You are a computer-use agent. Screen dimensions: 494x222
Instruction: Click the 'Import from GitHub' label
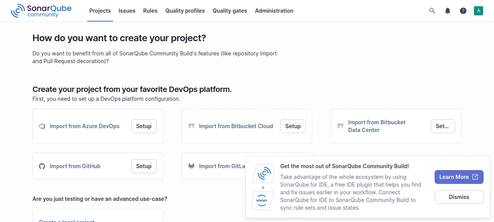(75, 166)
